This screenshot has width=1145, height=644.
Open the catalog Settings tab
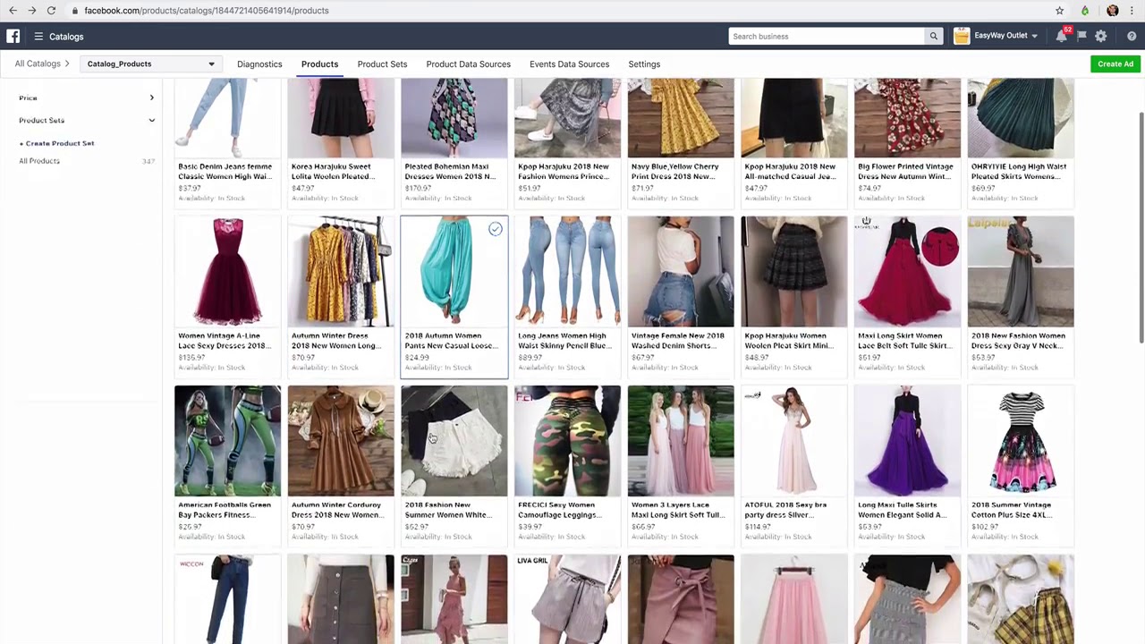pos(644,64)
